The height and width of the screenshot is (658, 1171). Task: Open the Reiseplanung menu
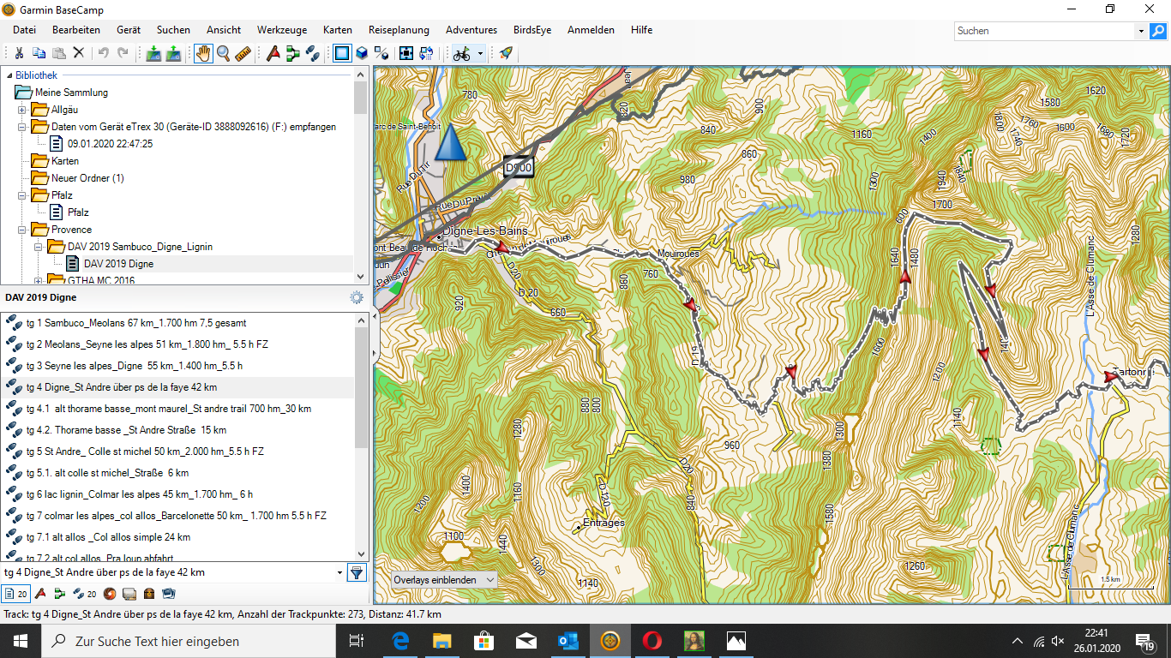pyautogui.click(x=399, y=30)
